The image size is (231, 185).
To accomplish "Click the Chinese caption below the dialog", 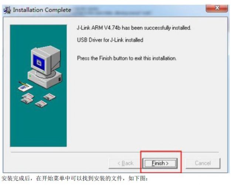I will point(75,178).
